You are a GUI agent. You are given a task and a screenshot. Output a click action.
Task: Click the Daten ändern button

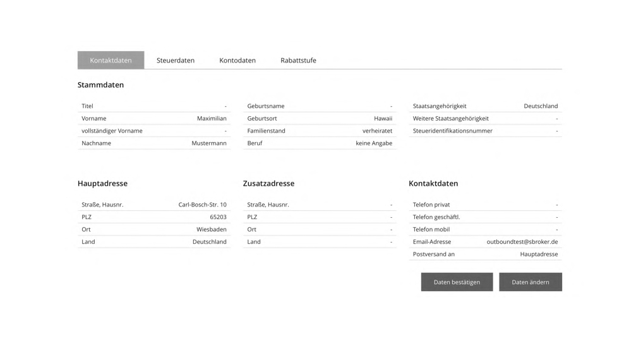point(531,282)
